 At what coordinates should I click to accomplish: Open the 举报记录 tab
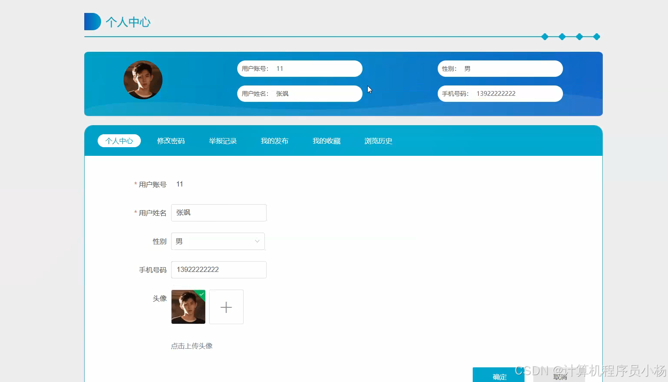223,141
